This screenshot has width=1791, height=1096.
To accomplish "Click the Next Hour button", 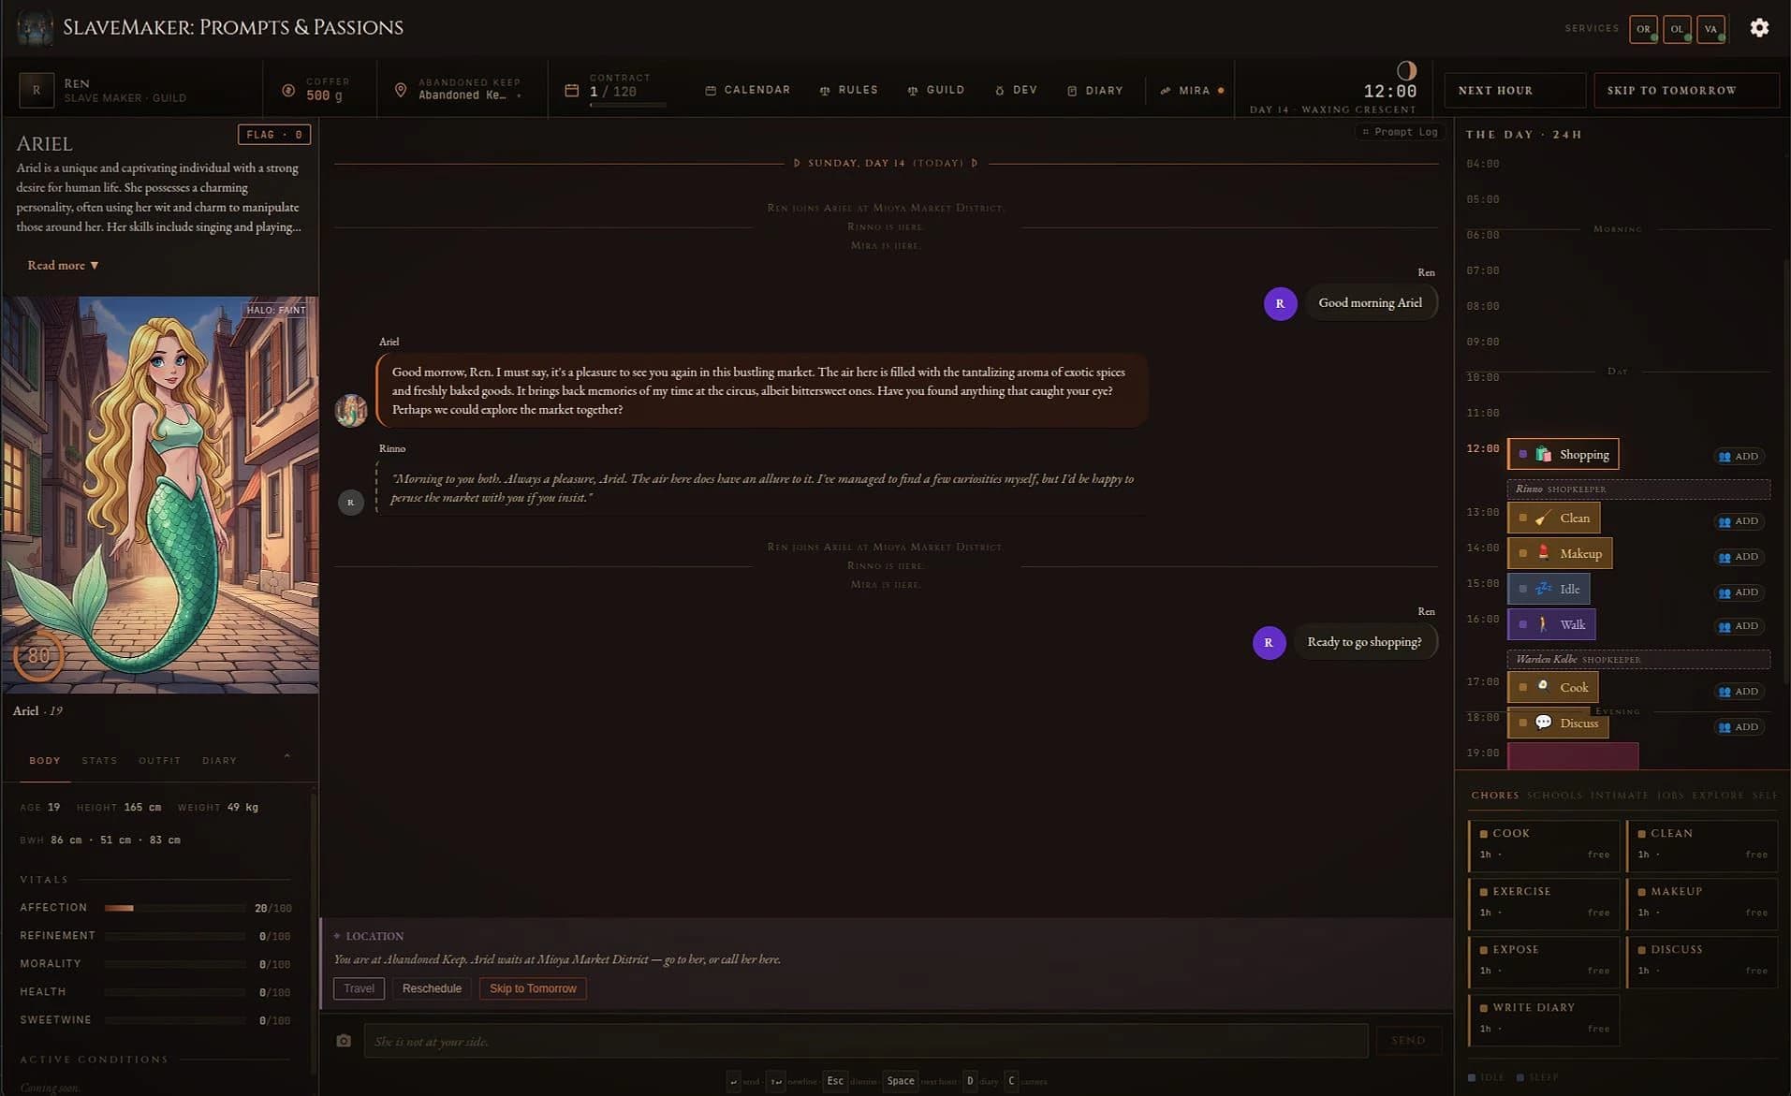I will click(x=1515, y=91).
